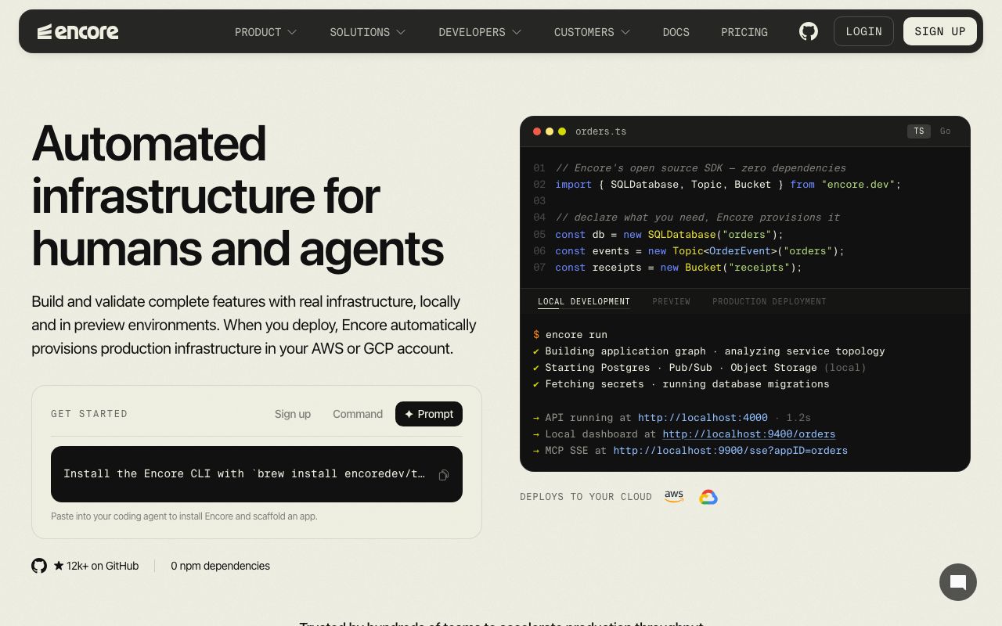Click the Sign Up button in navbar

940,31
